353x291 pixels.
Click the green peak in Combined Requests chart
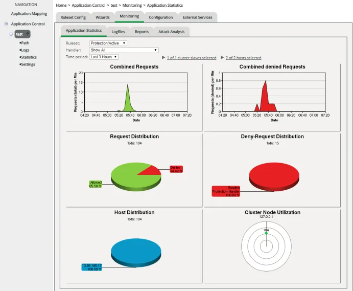click(x=128, y=99)
